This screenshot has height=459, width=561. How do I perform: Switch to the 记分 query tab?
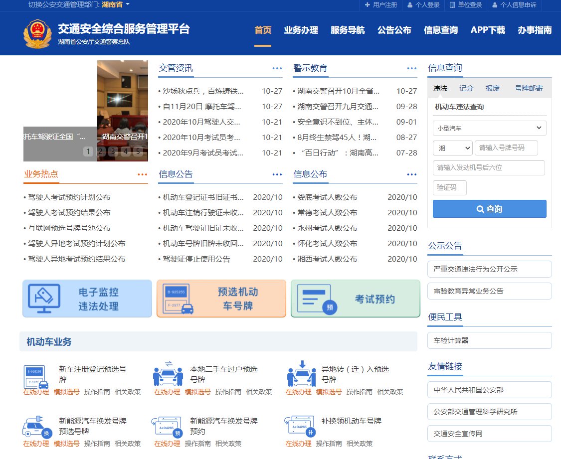click(x=466, y=88)
